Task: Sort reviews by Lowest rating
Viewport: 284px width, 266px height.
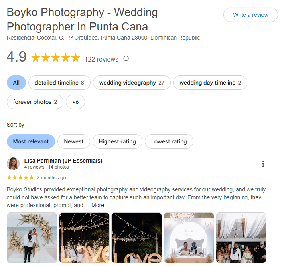Action: coord(169,141)
